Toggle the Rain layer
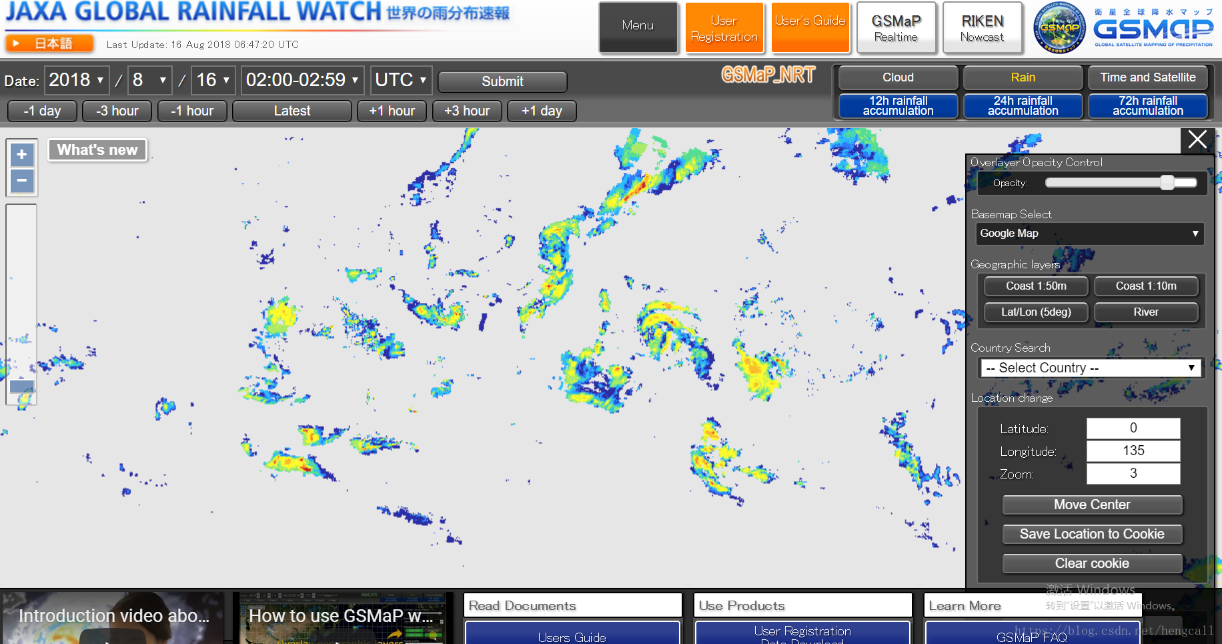The width and height of the screenshot is (1222, 644). pos(1023,77)
